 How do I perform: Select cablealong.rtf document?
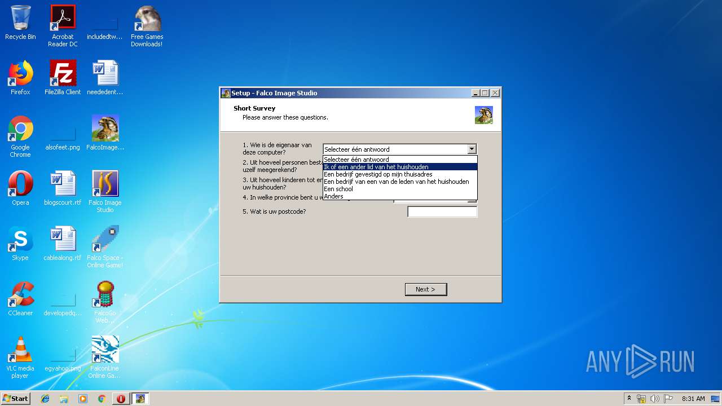(x=63, y=244)
